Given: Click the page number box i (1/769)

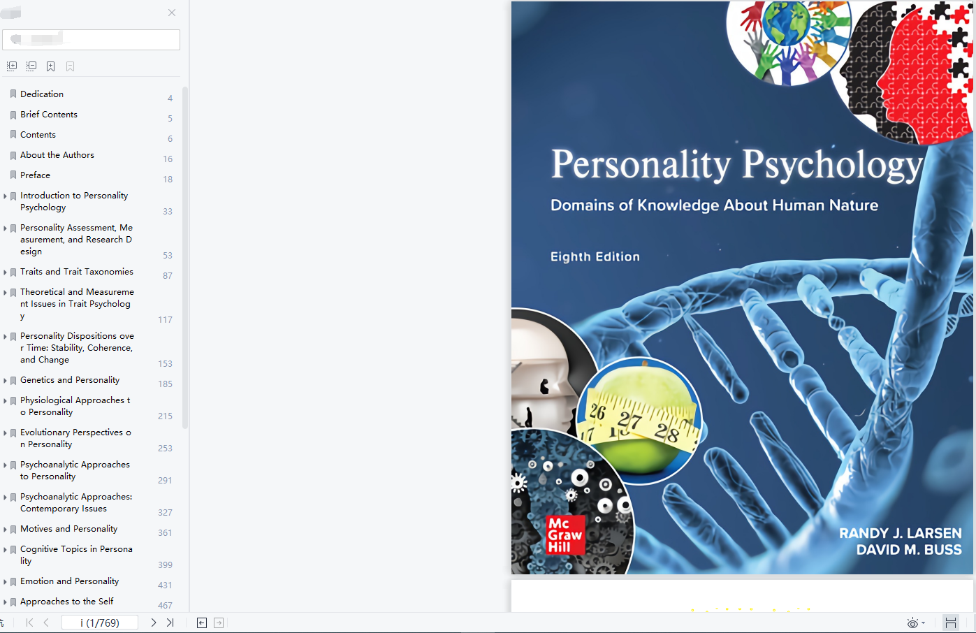Looking at the screenshot, I should [x=100, y=623].
